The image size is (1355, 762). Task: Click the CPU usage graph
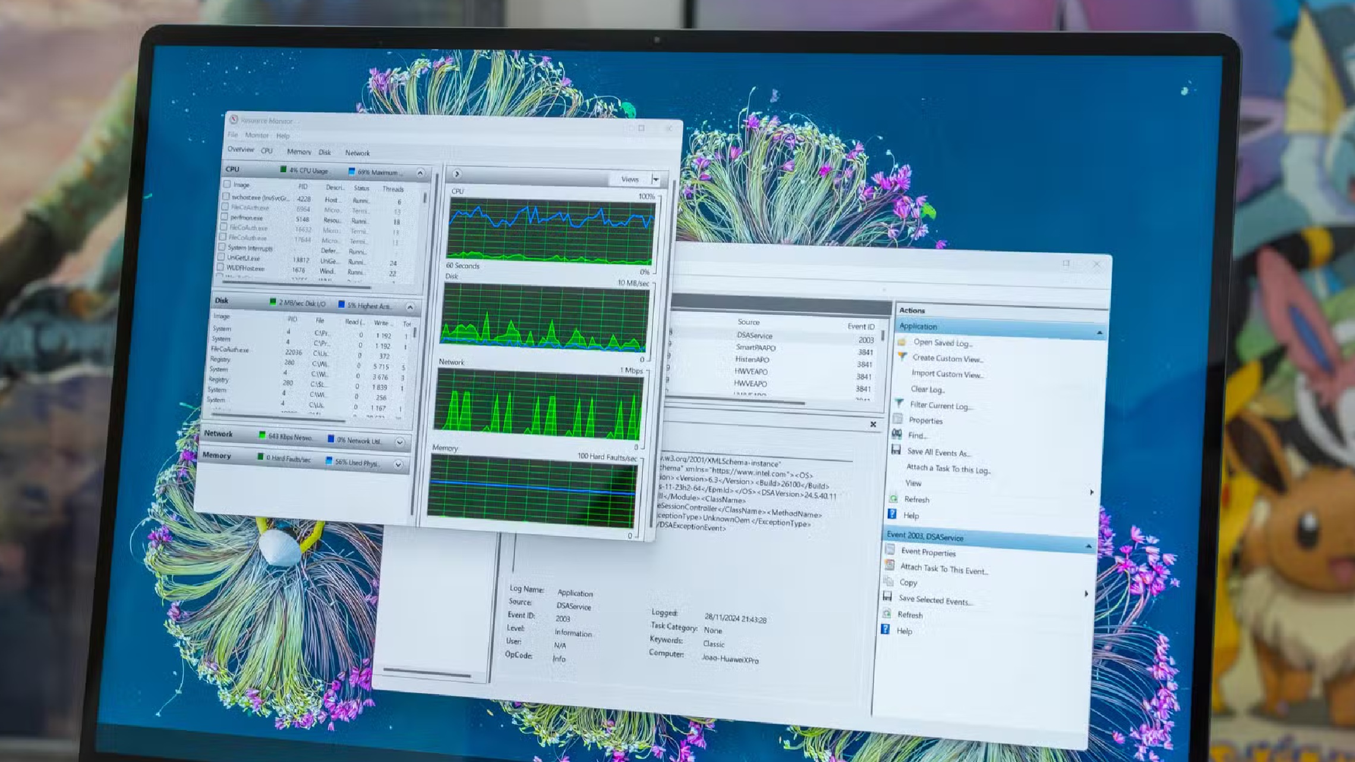point(551,232)
